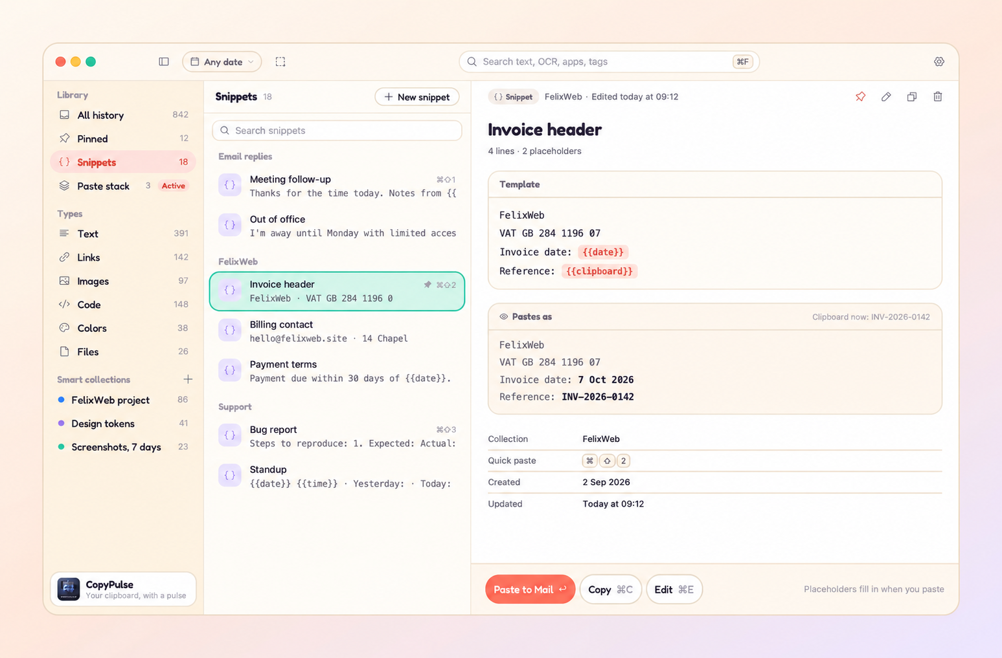Focus the Search snippets field

coord(337,131)
